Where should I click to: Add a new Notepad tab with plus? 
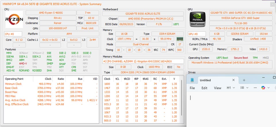pos(244,80)
